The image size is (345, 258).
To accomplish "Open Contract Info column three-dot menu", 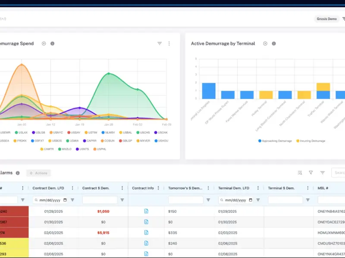I will tap(158, 188).
